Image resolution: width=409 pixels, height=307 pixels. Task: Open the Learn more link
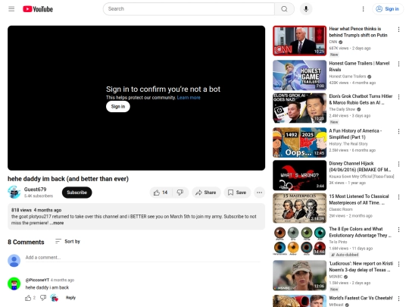coord(189,98)
